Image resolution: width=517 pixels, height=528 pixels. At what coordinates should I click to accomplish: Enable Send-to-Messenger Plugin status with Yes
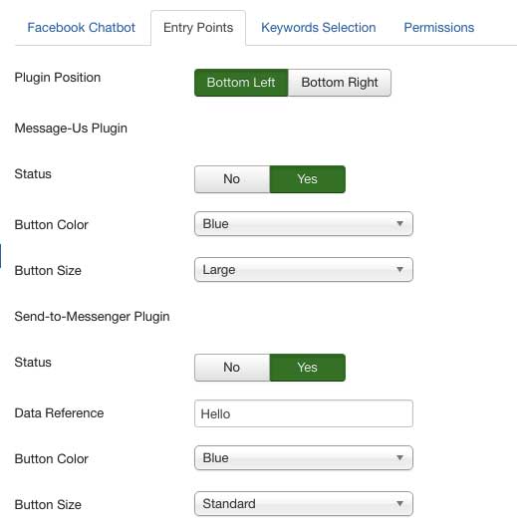308,368
